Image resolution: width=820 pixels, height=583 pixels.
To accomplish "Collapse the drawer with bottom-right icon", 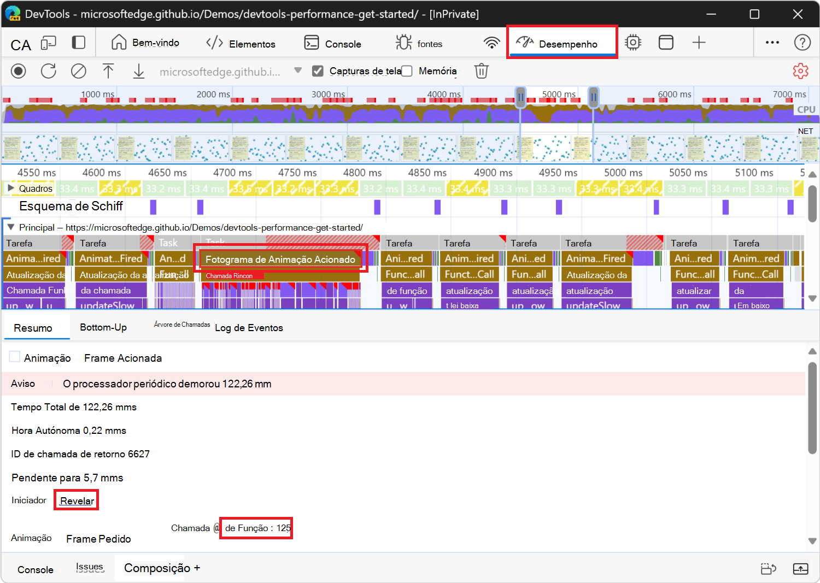I will tap(801, 569).
